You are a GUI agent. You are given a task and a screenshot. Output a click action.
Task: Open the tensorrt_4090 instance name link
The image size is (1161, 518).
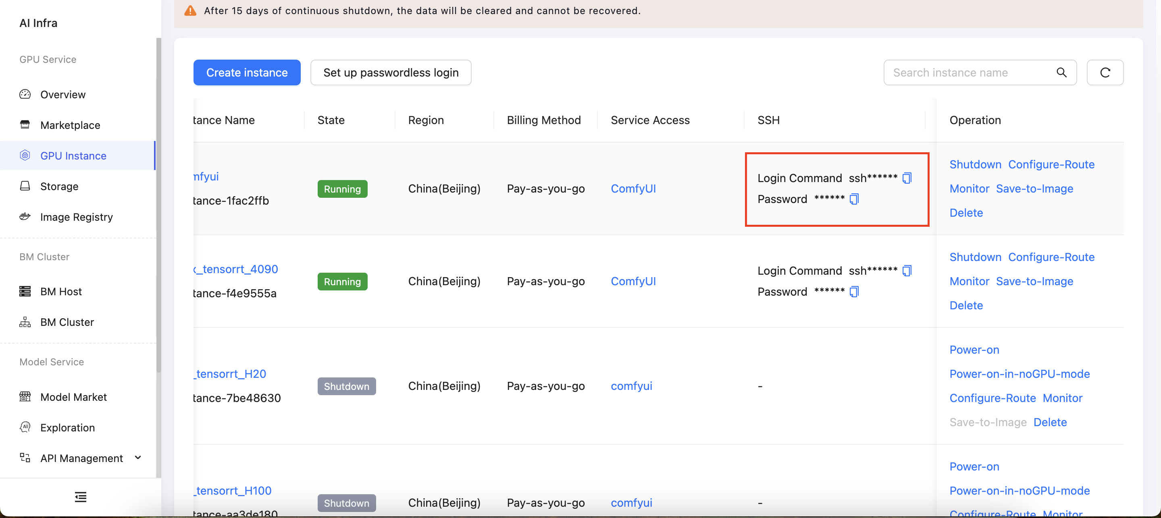[x=236, y=269]
